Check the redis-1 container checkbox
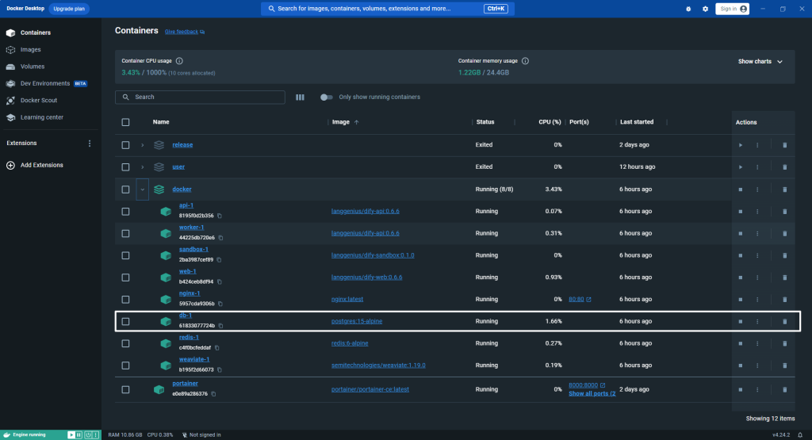 tap(125, 344)
